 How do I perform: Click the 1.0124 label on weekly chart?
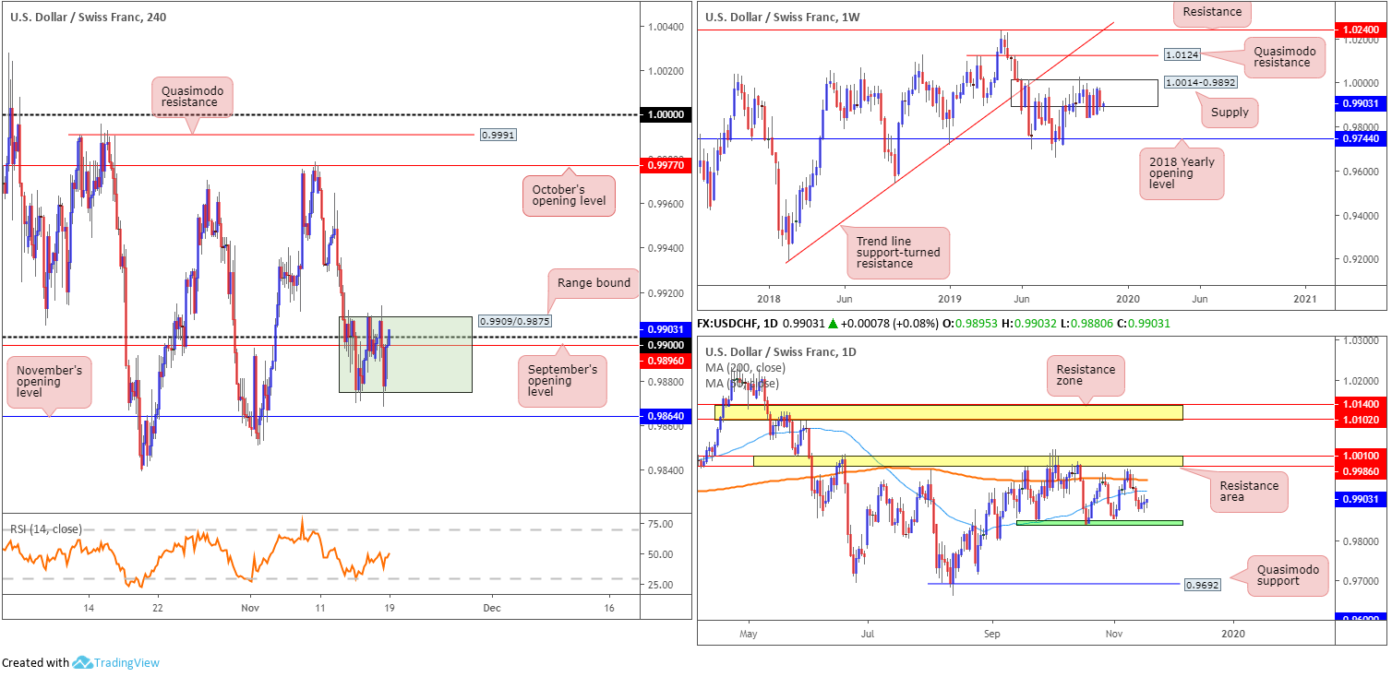[1182, 55]
